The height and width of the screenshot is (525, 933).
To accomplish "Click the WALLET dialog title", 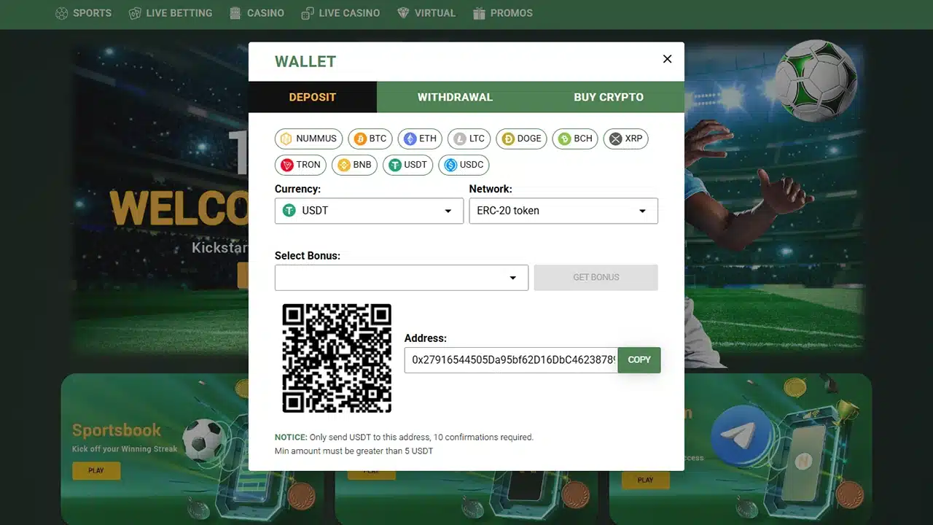I will tap(305, 62).
